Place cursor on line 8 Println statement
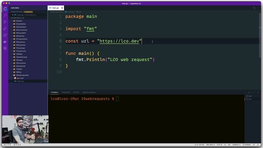 coord(115,60)
